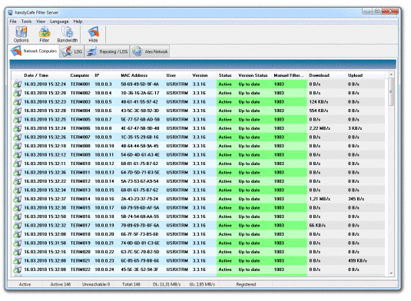This screenshot has width=411, height=301.
Task: Sort by Computer column header
Action: [80, 75]
